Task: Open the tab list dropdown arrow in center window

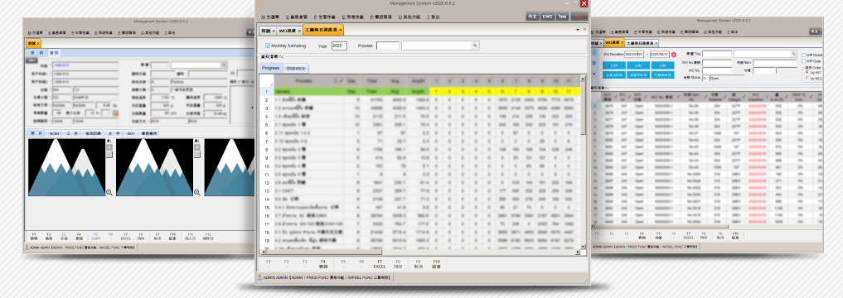Action: coord(578,30)
